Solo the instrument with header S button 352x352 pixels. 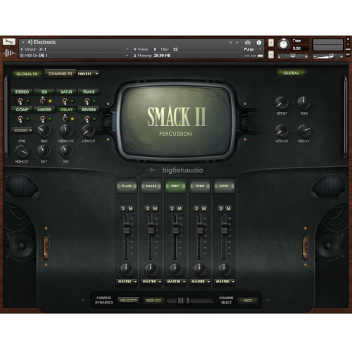271,43
